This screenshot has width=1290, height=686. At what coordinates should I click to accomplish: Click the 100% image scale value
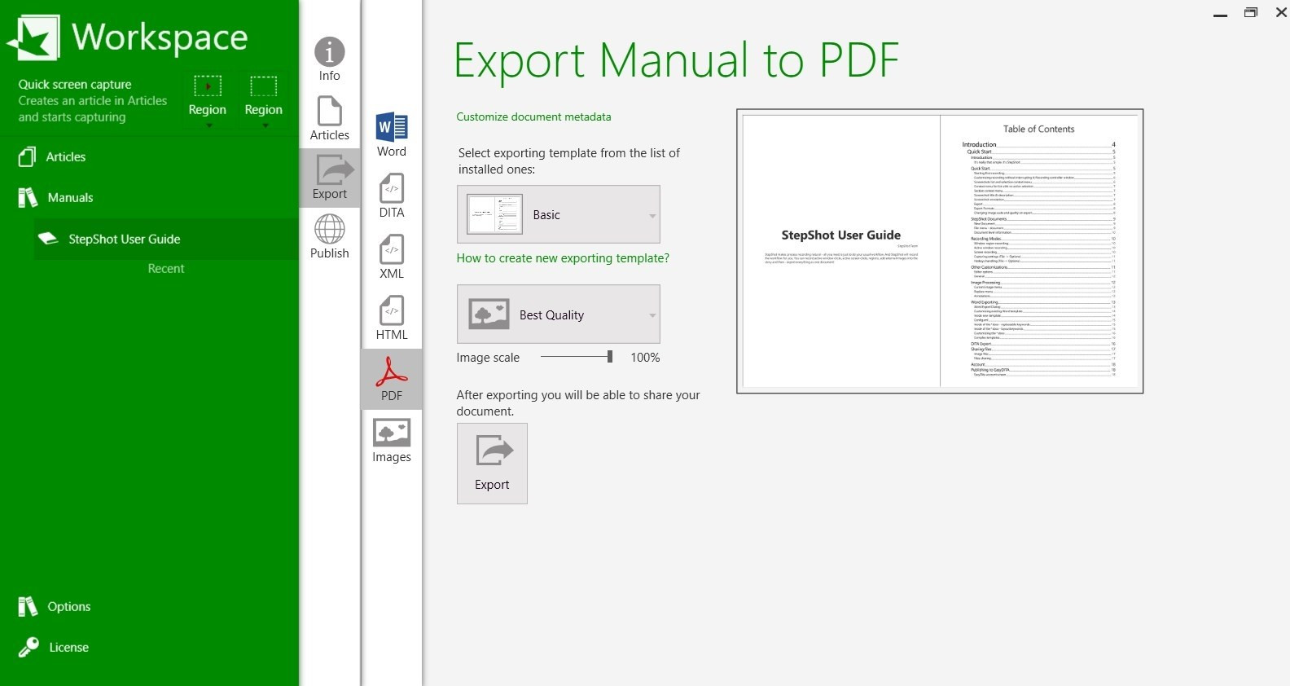click(645, 357)
